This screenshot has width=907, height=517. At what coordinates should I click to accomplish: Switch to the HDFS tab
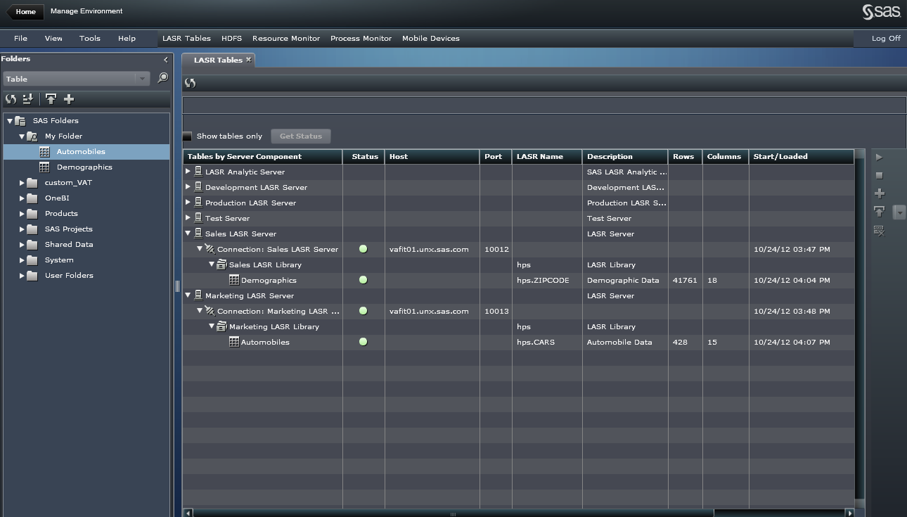231,39
